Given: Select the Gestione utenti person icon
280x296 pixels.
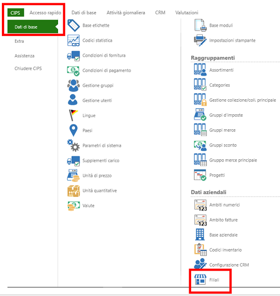Looking at the screenshot, I should pos(73,100).
